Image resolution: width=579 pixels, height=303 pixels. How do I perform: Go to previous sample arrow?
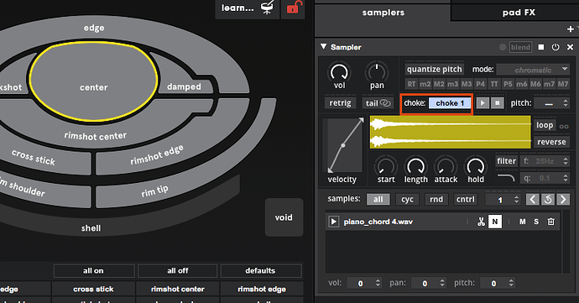(x=532, y=200)
